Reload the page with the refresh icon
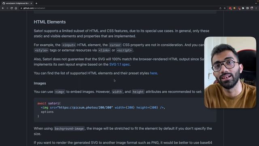The image size is (259, 146). 12,8
